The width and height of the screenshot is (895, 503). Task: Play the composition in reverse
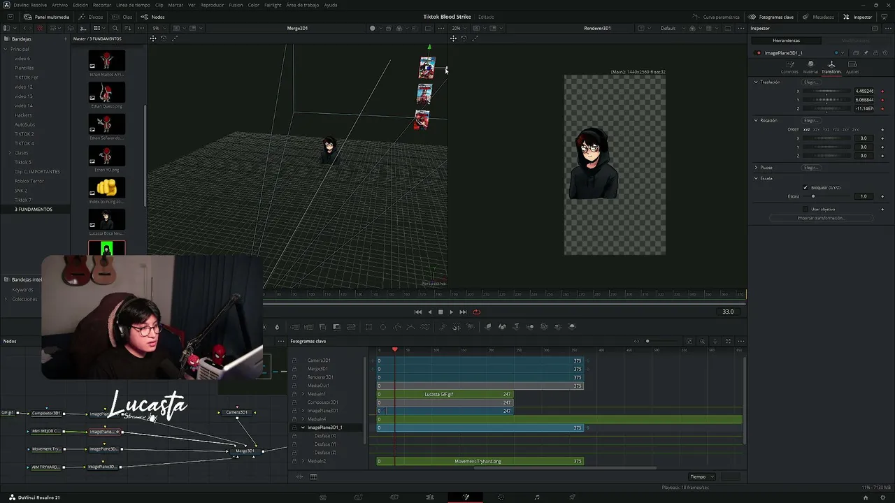click(429, 312)
